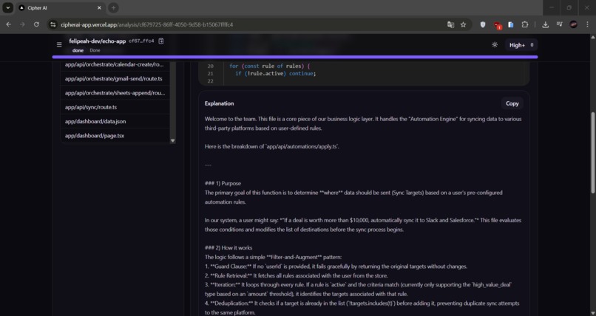Click file list scroll-down arrow

[172, 140]
